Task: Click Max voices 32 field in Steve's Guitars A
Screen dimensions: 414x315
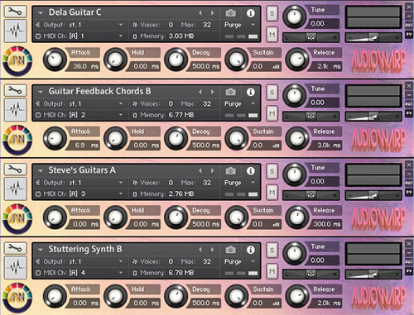Action: [207, 183]
